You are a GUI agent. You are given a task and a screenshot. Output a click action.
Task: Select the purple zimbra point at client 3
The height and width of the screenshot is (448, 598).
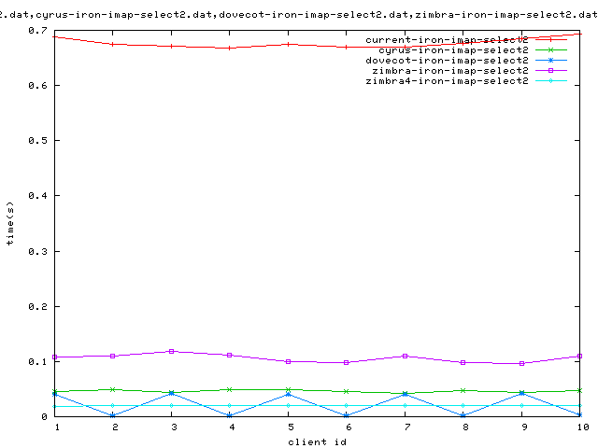(x=171, y=351)
